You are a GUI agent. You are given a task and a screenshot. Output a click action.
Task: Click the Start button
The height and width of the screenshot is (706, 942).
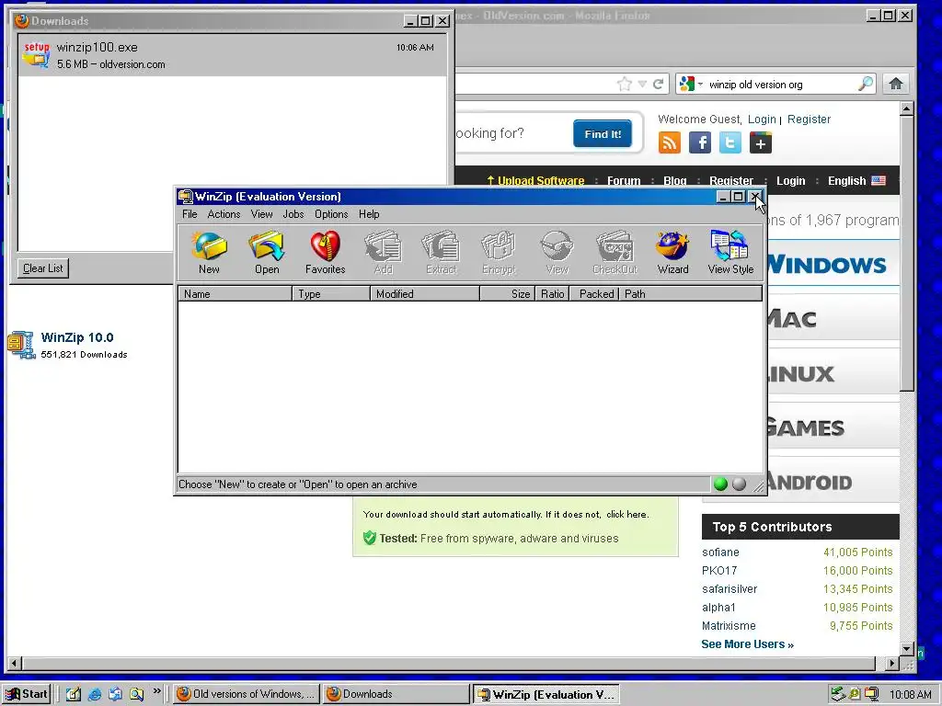coord(26,694)
